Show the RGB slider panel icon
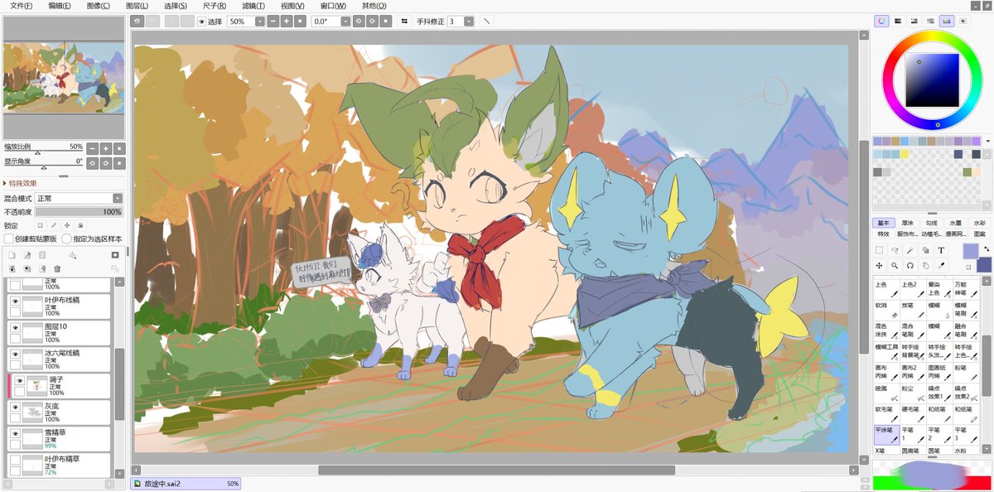The image size is (994, 492). point(898,21)
